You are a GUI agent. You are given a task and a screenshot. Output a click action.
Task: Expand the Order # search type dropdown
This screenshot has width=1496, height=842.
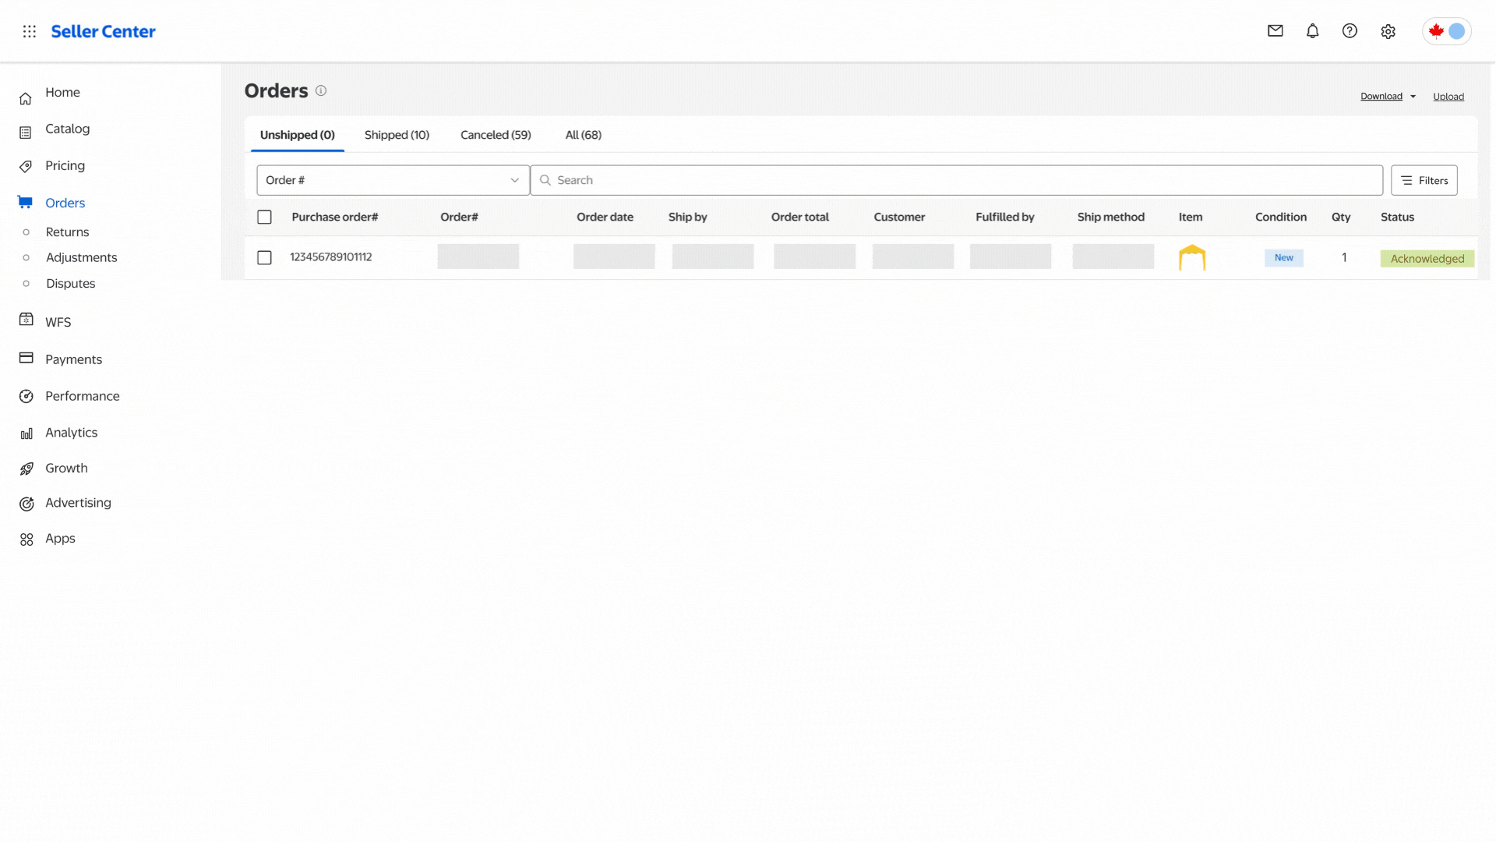(x=393, y=180)
